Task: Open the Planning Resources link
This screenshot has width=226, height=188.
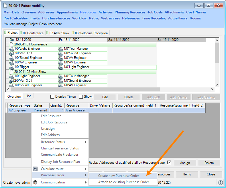Action: pos(130,12)
